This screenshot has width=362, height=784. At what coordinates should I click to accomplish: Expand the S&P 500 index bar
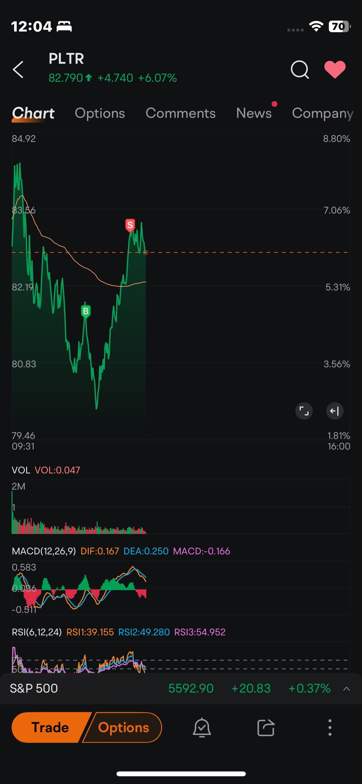pyautogui.click(x=347, y=688)
